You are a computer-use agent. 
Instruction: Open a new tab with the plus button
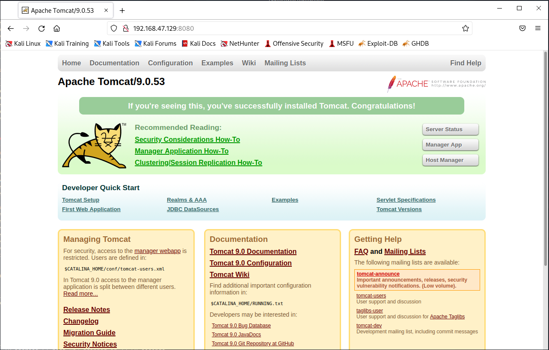(x=122, y=11)
